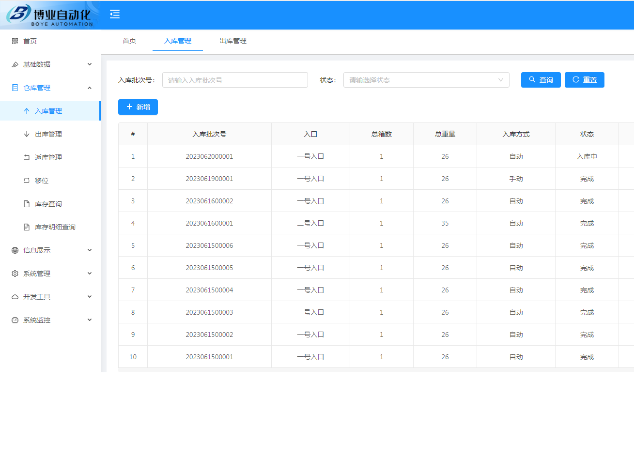Collapse the sidebar with the hamburger icon
This screenshot has width=634, height=472.
tap(115, 14)
